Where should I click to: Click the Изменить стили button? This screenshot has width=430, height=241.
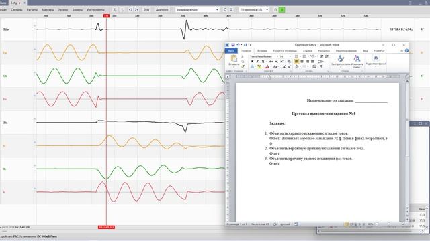click(x=357, y=62)
